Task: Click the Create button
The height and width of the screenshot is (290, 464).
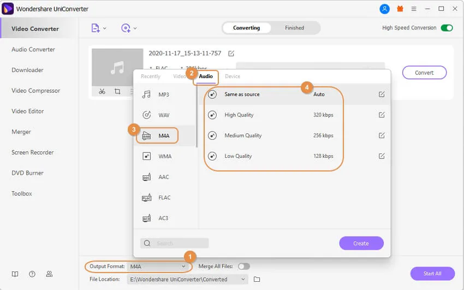Action: (x=361, y=243)
